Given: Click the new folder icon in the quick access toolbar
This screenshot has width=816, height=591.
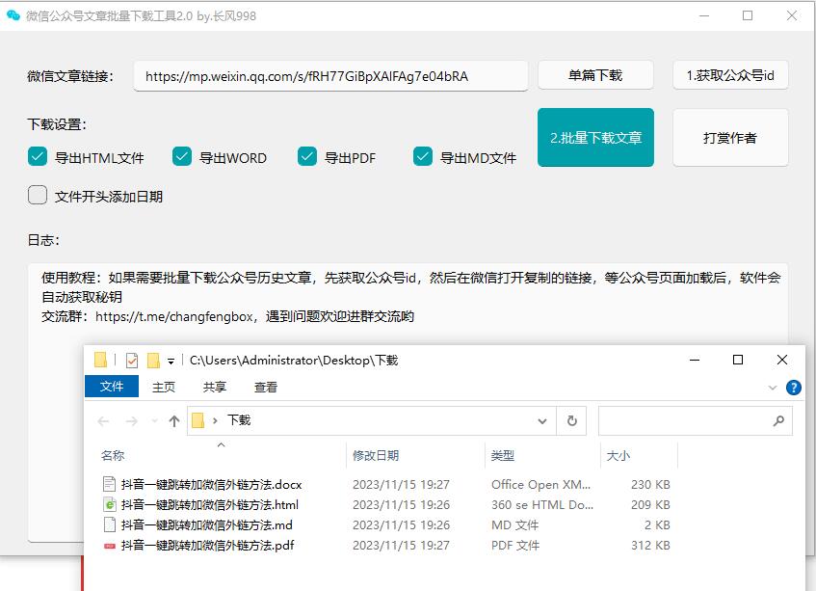Looking at the screenshot, I should pyautogui.click(x=153, y=361).
